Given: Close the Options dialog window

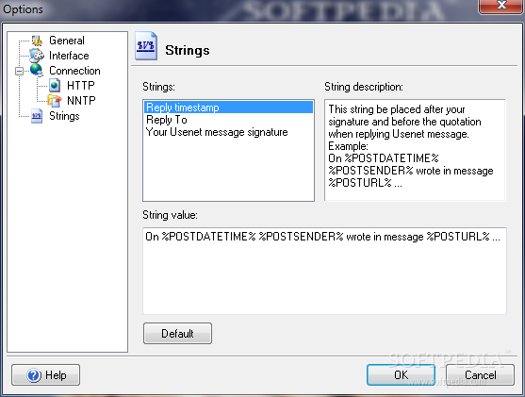Looking at the screenshot, I should [501, 6].
